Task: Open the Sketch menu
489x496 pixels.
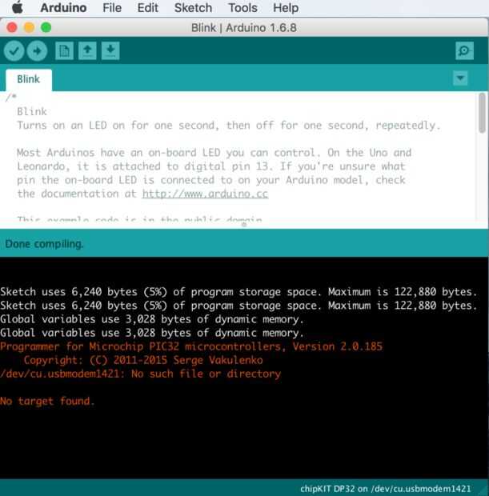Action: click(x=193, y=7)
